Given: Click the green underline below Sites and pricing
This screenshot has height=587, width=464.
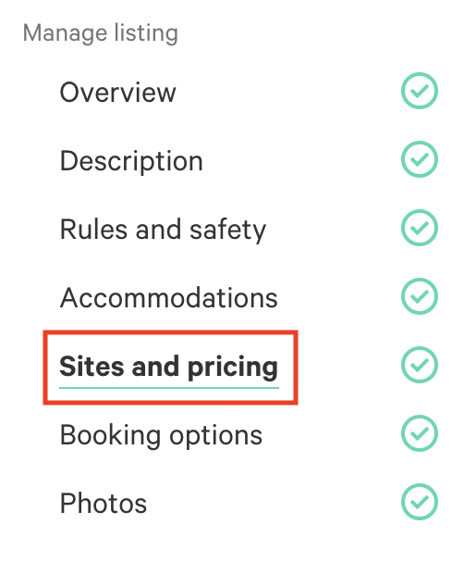Looking at the screenshot, I should (169, 388).
